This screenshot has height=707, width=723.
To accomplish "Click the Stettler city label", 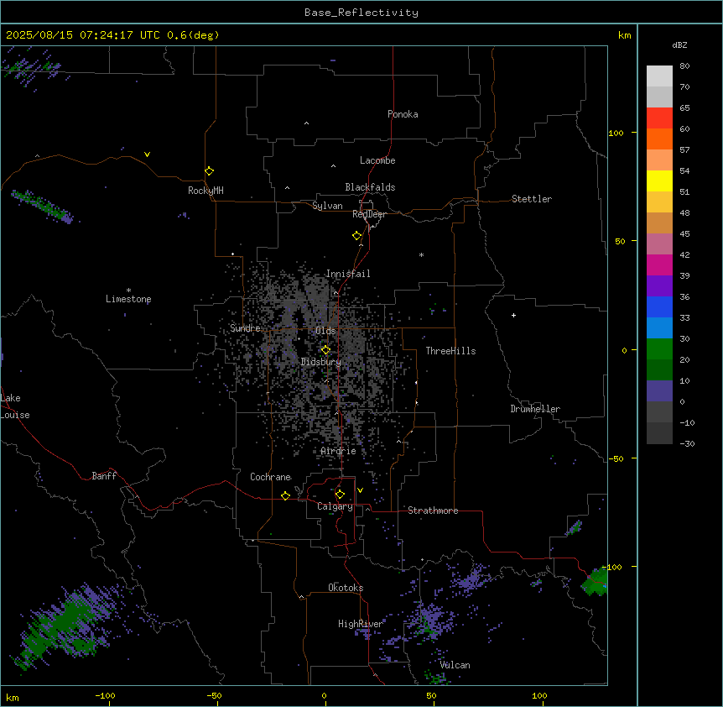I will point(532,199).
